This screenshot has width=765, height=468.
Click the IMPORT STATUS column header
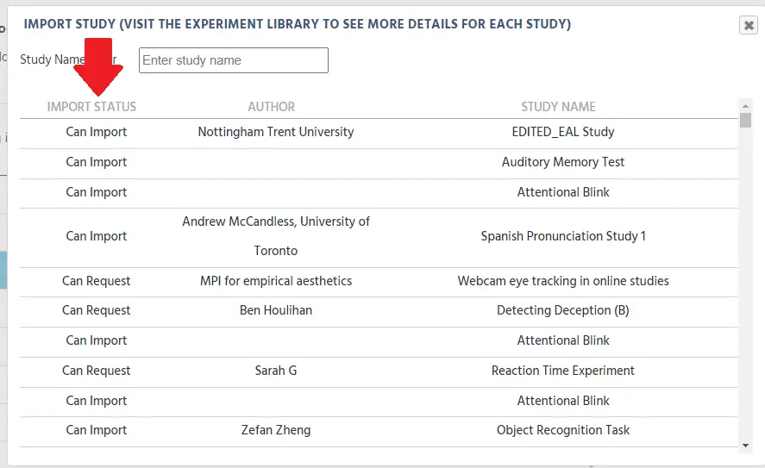point(91,107)
